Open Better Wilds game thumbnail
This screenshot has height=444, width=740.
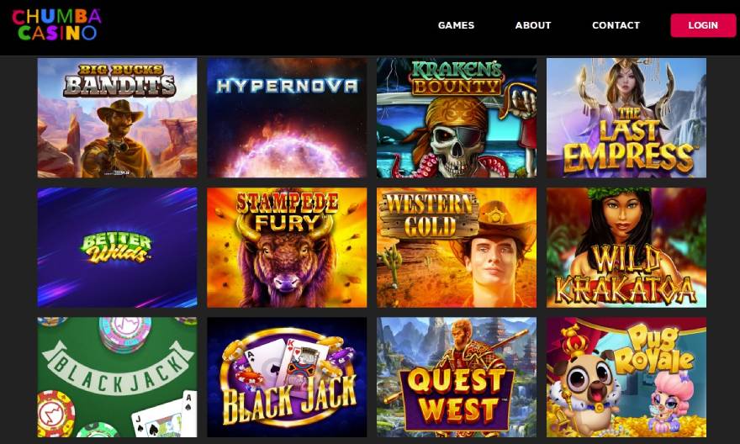click(117, 247)
